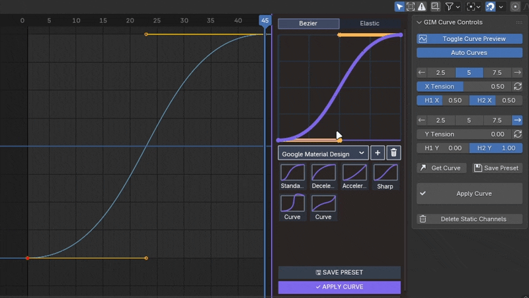Click the funnel Filters icon
The height and width of the screenshot is (298, 529).
coord(449,7)
